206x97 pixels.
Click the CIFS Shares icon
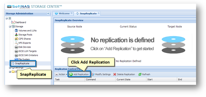16,39
